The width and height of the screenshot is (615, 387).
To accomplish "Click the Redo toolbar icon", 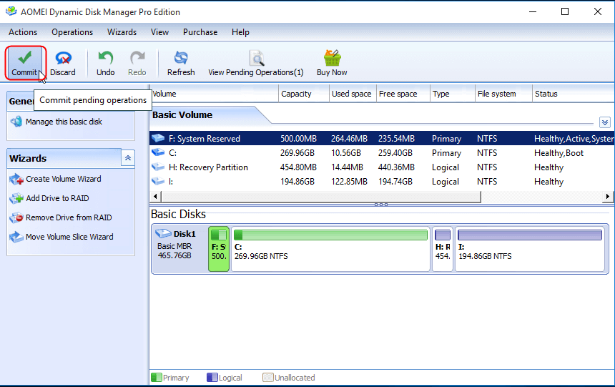I will click(137, 58).
